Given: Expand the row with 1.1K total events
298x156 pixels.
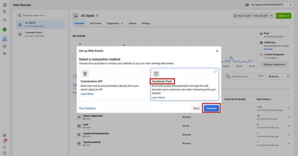Looking at the screenshot, I should 289,109.
